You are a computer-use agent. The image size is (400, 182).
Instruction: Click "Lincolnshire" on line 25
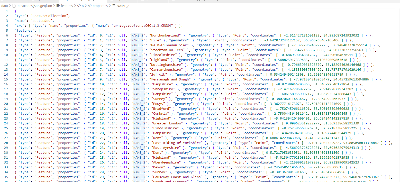(166, 128)
